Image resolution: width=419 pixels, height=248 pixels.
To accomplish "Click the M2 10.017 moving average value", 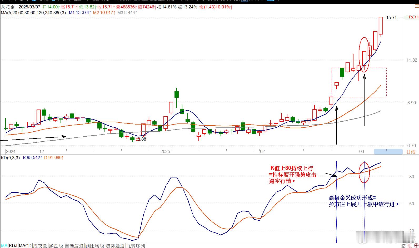I will tap(104, 12).
